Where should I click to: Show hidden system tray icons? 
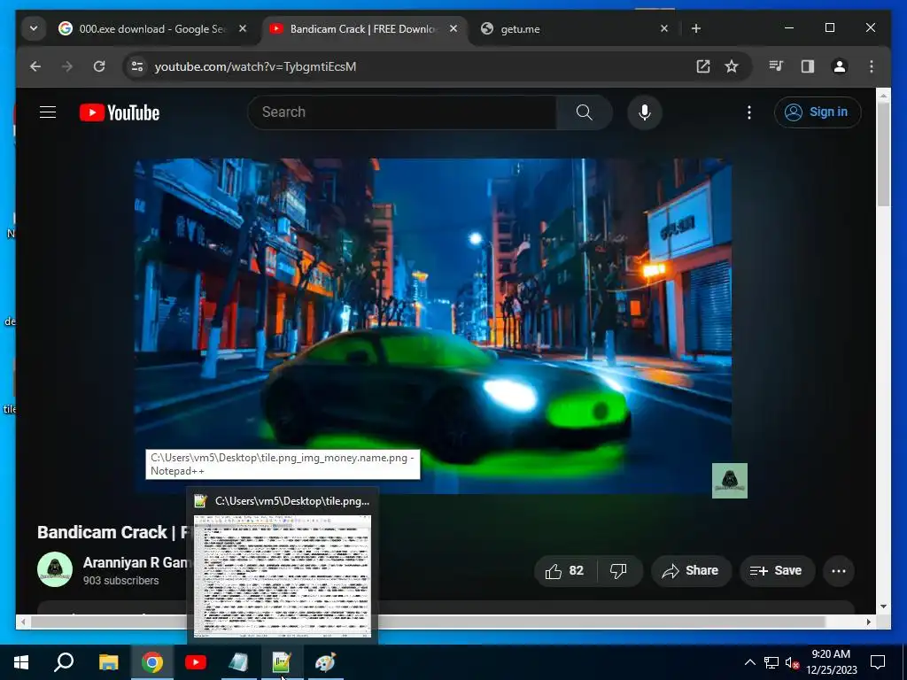(x=749, y=662)
